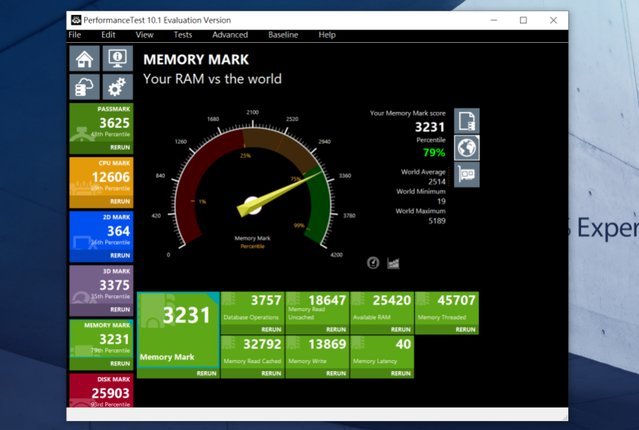Select the Memory Threaded 45707 tile

tap(446, 308)
